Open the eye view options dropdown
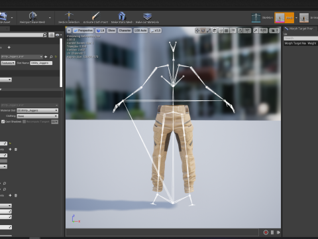This screenshot has height=239, width=318. [x=58, y=35]
